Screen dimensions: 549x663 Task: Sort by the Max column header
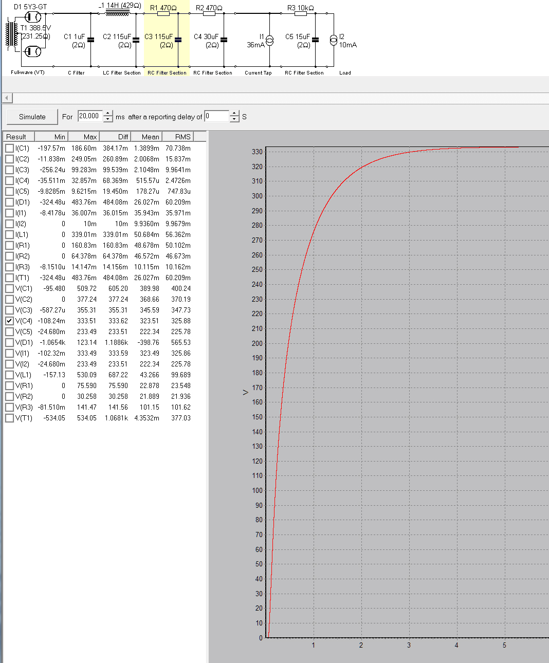click(84, 137)
